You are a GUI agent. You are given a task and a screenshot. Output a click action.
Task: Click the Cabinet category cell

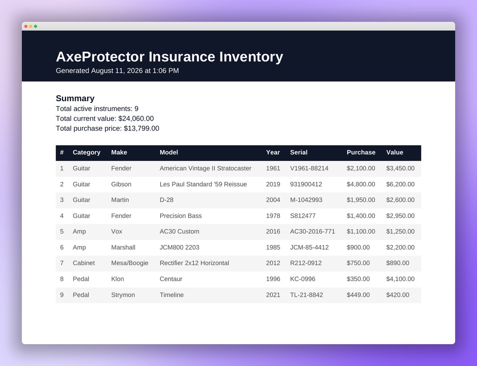point(84,263)
